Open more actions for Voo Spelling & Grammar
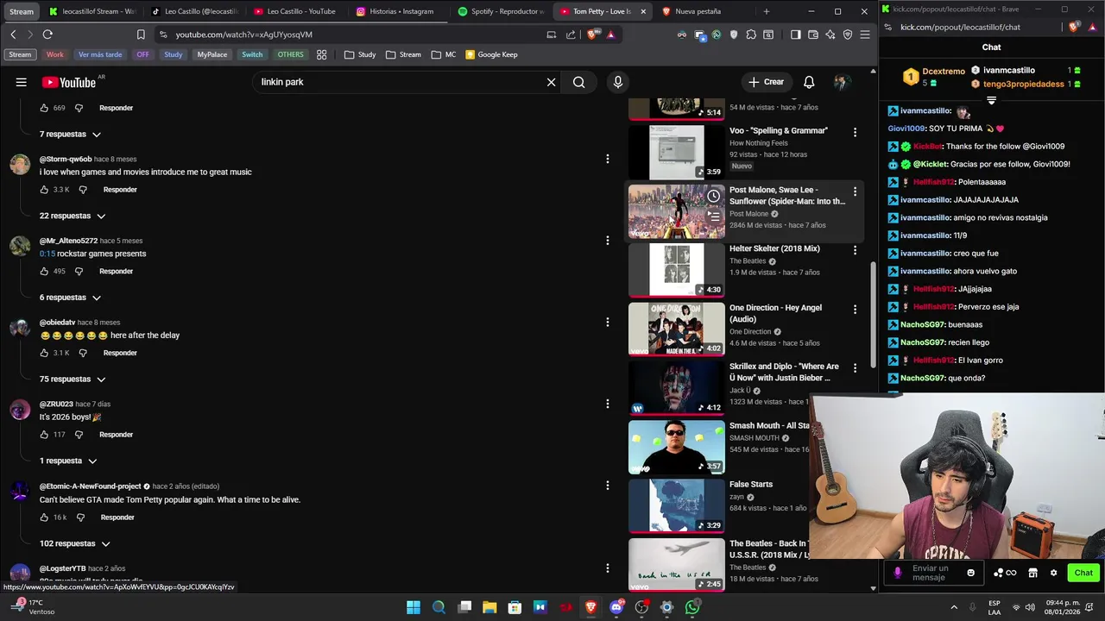This screenshot has width=1105, height=621. [855, 132]
